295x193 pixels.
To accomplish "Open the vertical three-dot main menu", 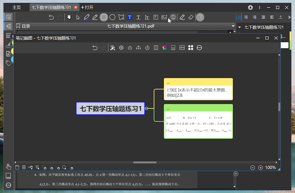I will 259,8.
